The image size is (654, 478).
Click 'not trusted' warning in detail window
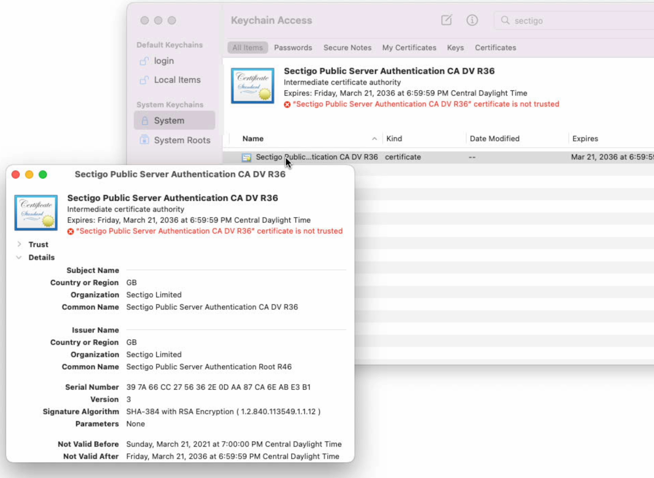209,231
